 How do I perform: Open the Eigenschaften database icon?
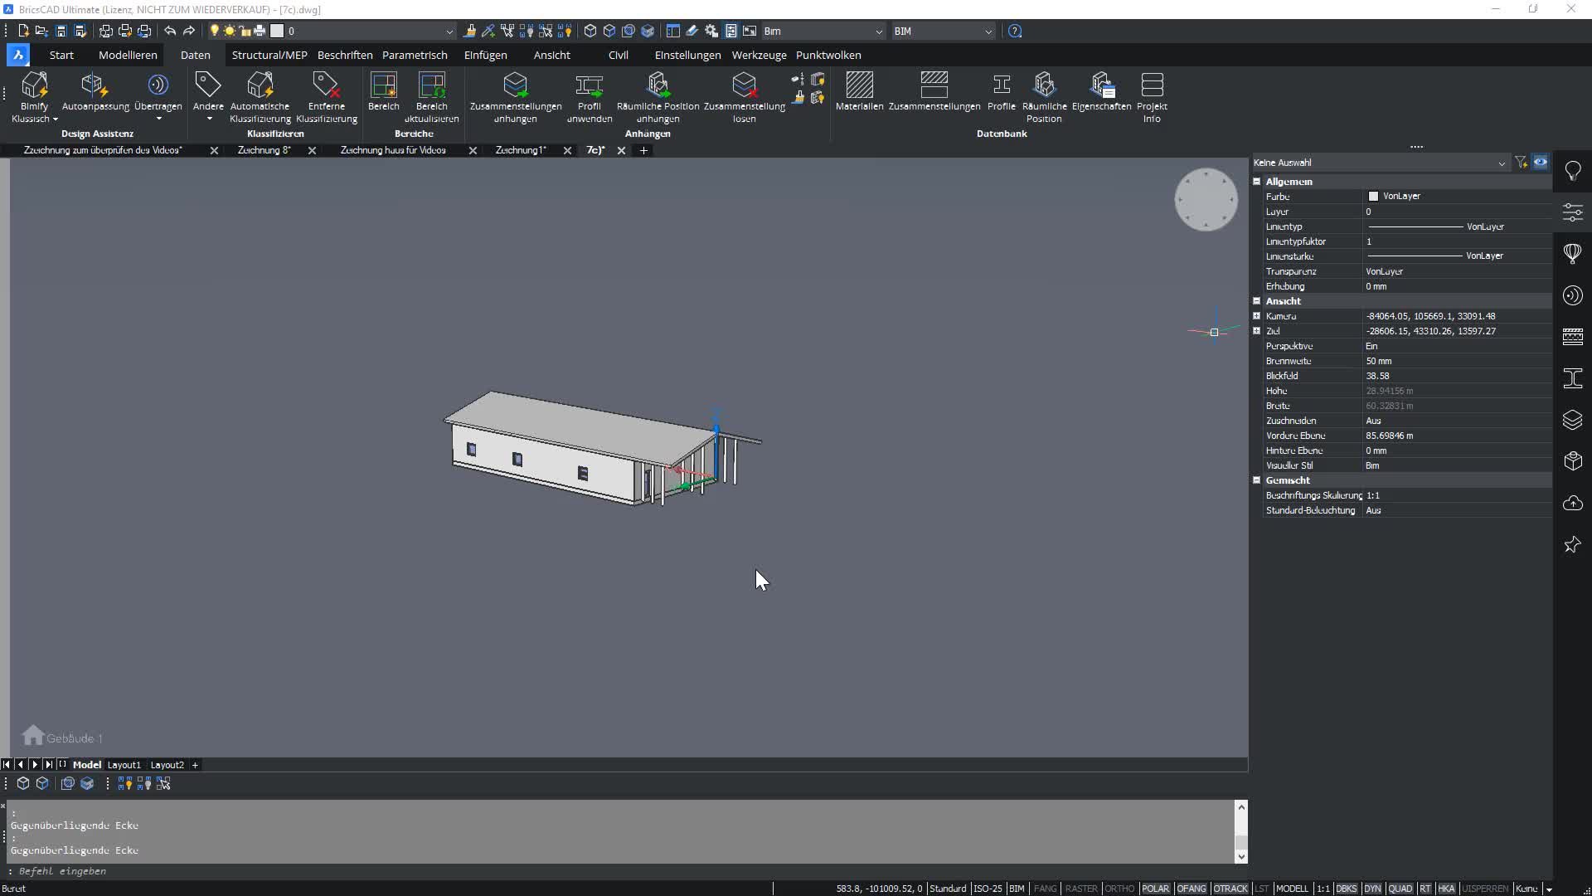(x=1101, y=85)
